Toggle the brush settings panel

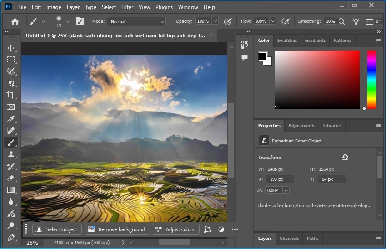coord(80,21)
